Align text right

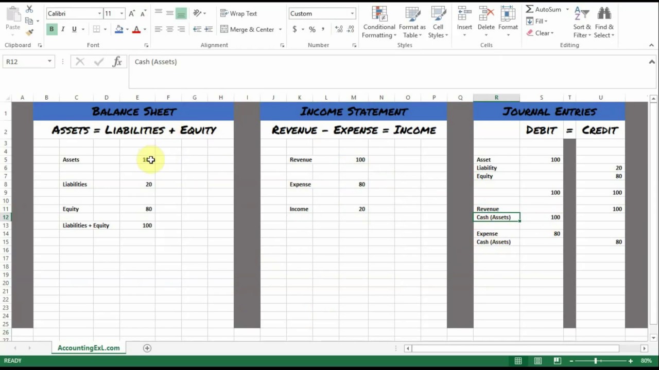coord(181,29)
